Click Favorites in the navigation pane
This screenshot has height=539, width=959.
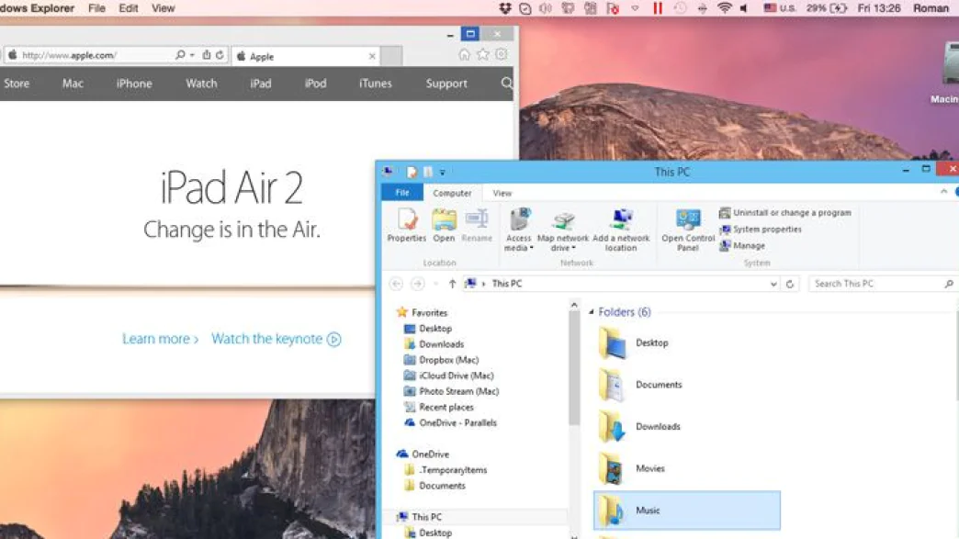[x=422, y=312]
